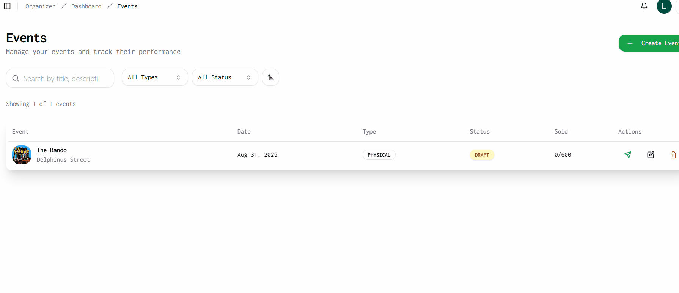
Task: Toggle the sort order button
Action: coord(270,77)
